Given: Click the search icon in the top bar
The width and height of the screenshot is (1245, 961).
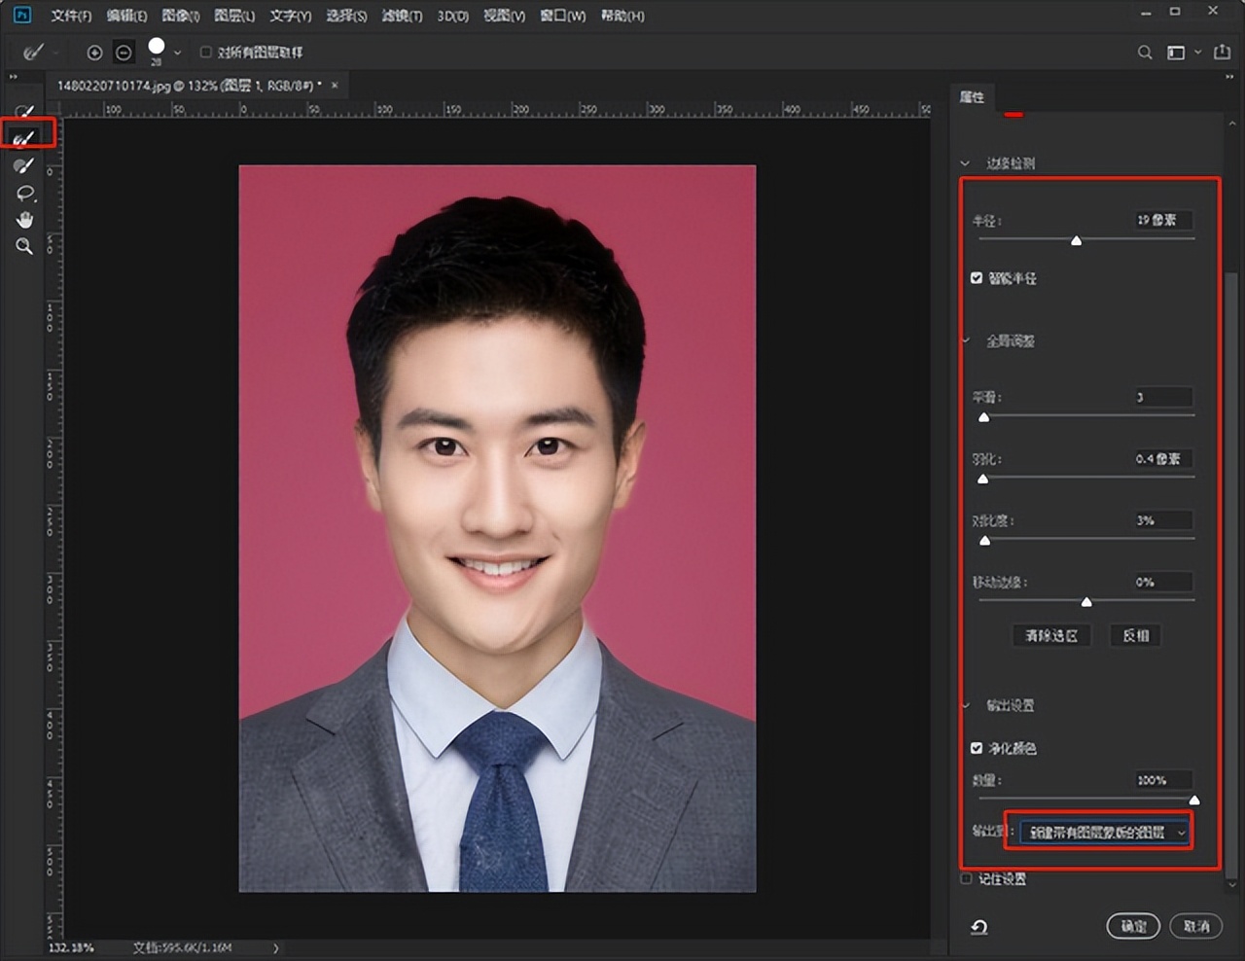Looking at the screenshot, I should 1146,53.
